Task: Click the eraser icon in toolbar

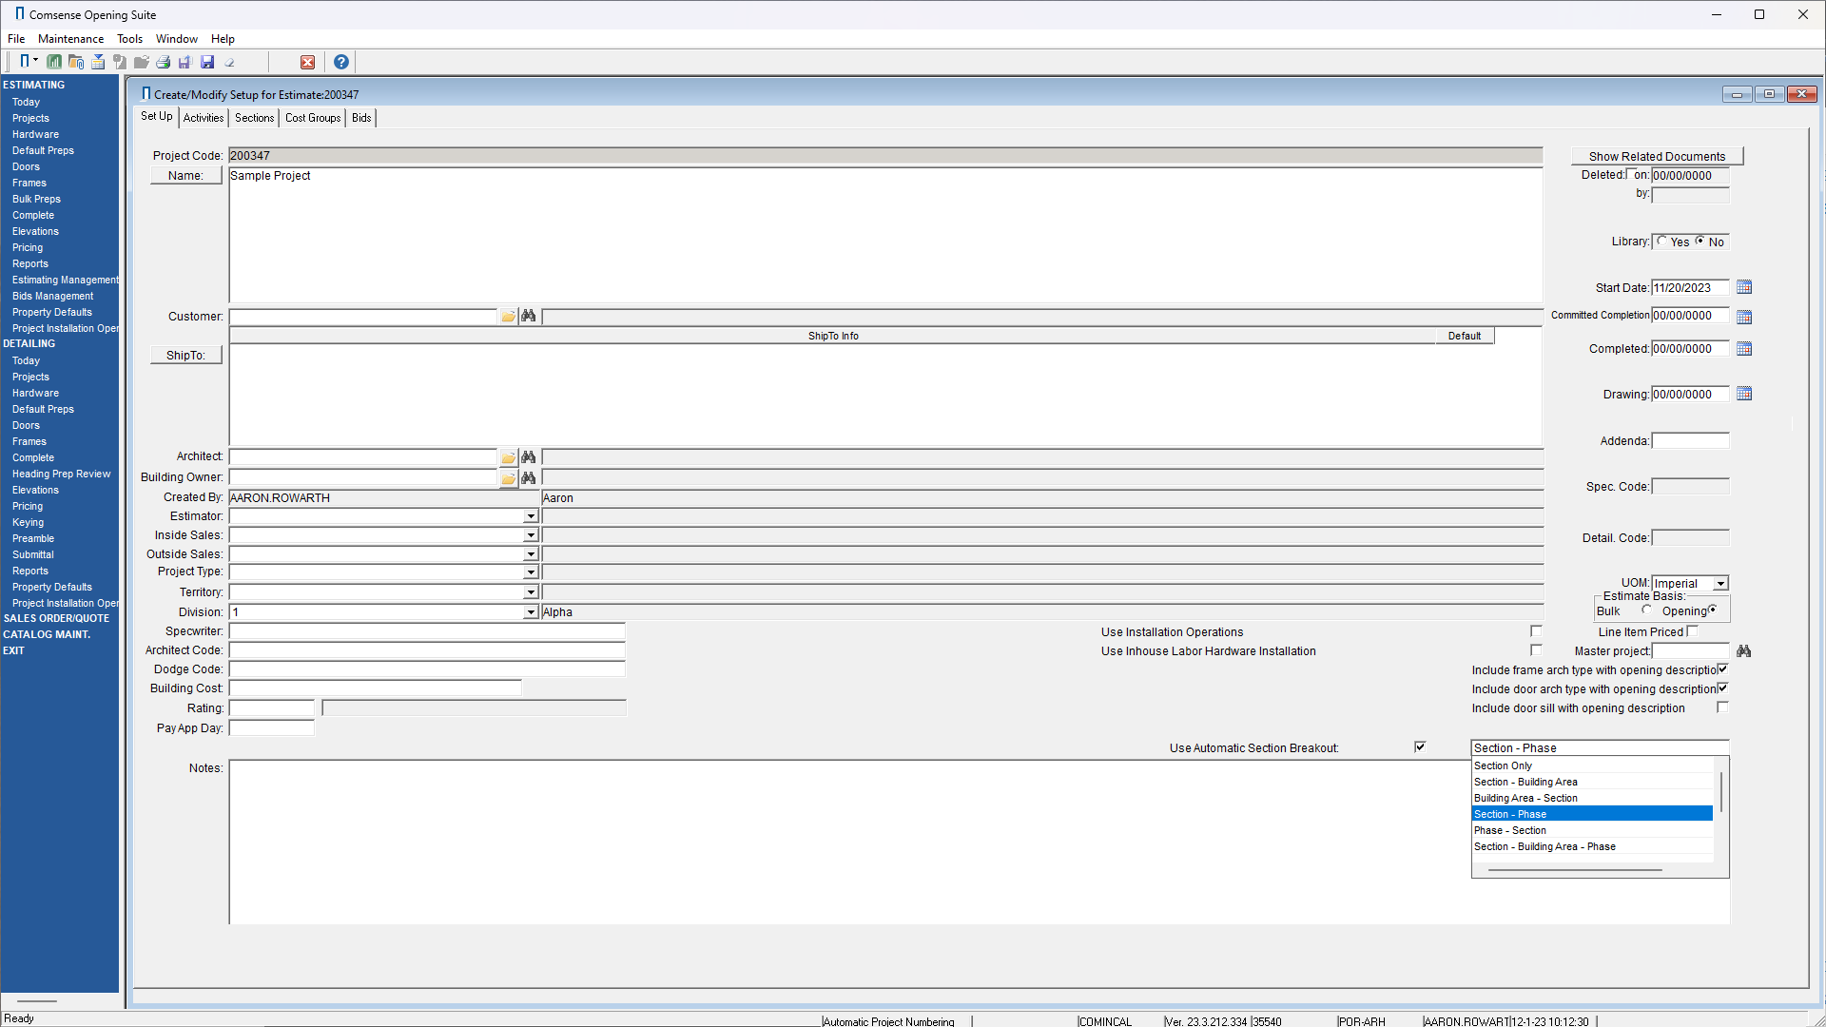Action: pos(229,62)
